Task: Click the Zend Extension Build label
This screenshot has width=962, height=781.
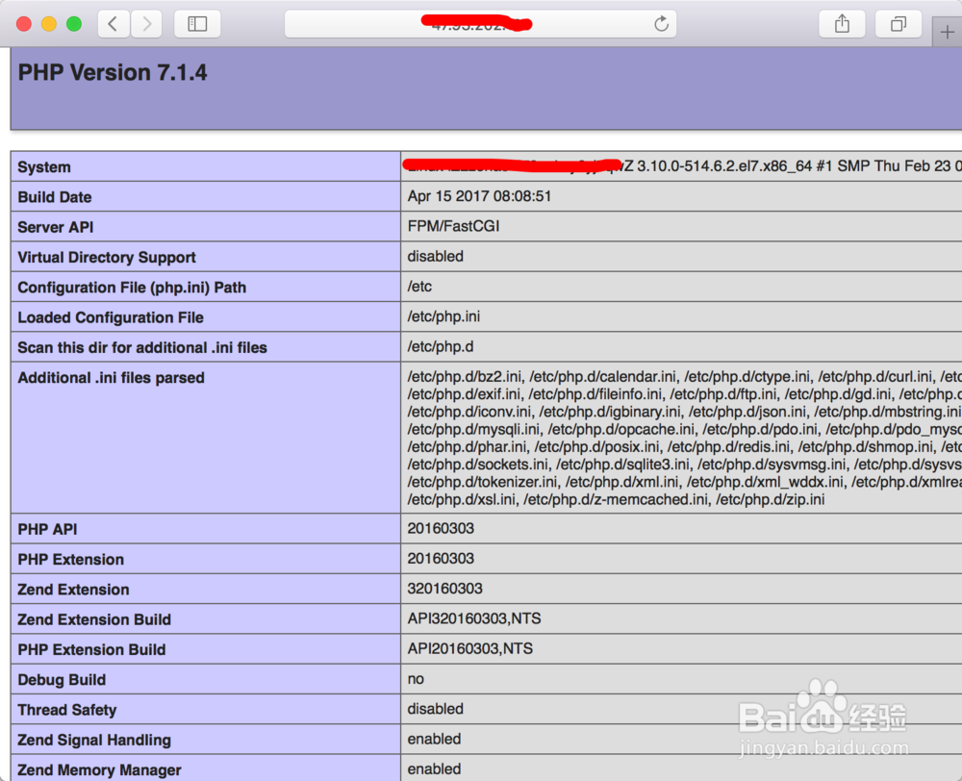Action: (x=94, y=619)
